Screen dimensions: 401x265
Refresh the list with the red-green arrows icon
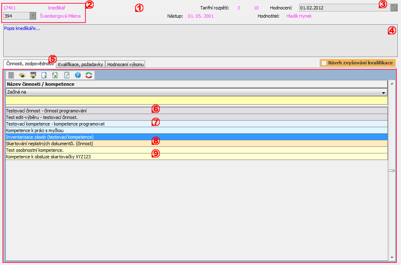point(89,75)
